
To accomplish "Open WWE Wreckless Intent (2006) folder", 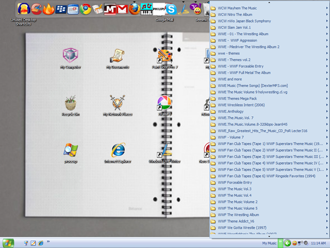I will 269,105.
